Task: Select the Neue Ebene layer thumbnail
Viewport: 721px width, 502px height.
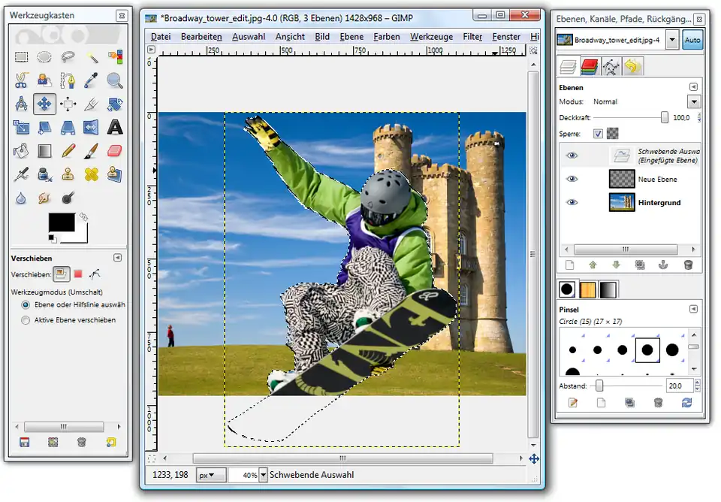Action: click(620, 179)
